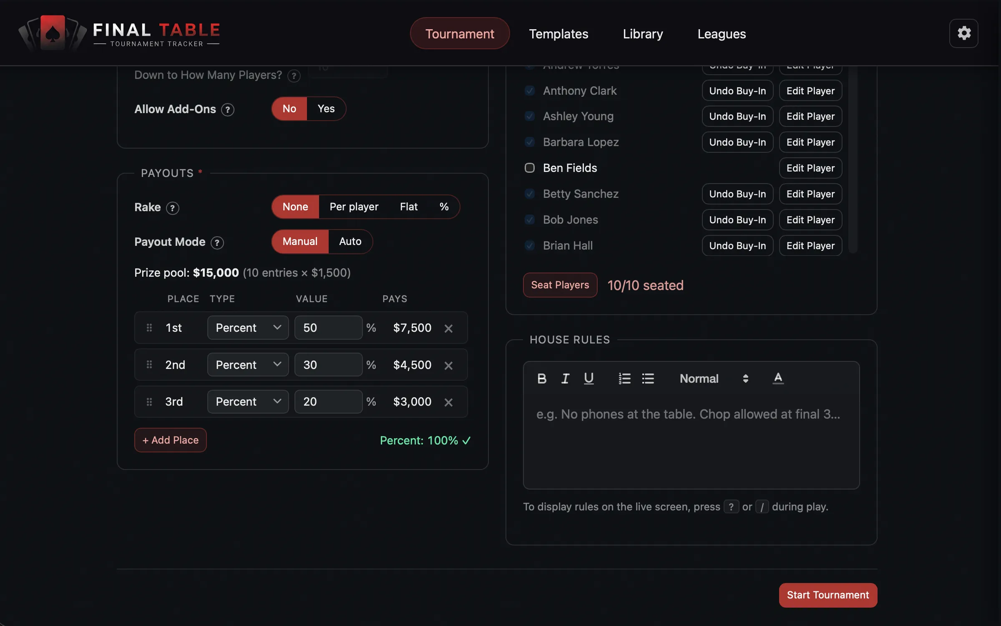Toggle italic formatting in House Rules
This screenshot has width=1001, height=626.
565,379
